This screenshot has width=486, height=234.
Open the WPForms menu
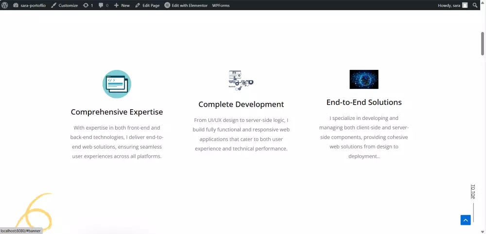(x=221, y=5)
